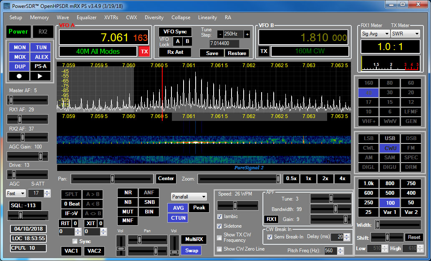Open the Equalizer menu
This screenshot has height=261, width=431.
tap(87, 18)
